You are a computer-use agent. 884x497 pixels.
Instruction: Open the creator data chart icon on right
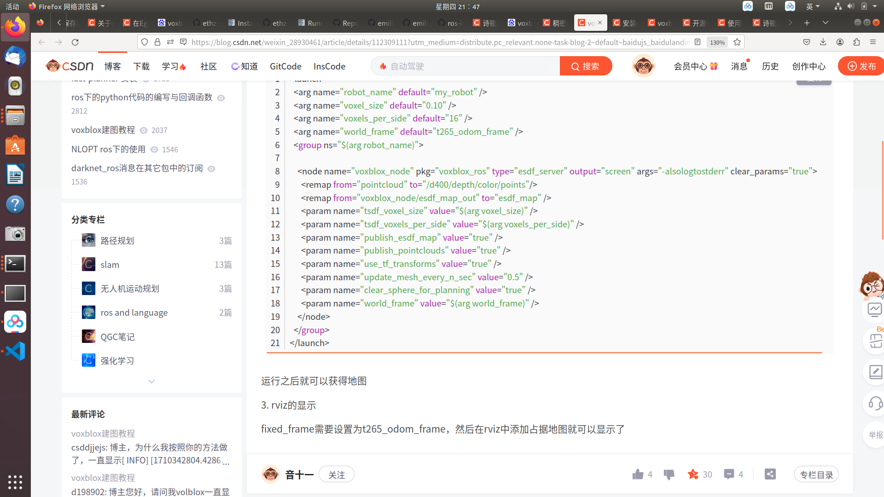pyautogui.click(x=874, y=309)
